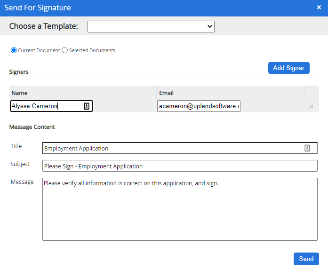328x269 pixels.
Task: Open the Choose a Template dropdown
Action: [151, 26]
